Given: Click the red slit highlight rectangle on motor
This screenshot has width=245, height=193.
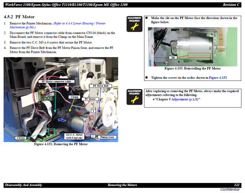Looking at the screenshot, I should tap(200, 55).
